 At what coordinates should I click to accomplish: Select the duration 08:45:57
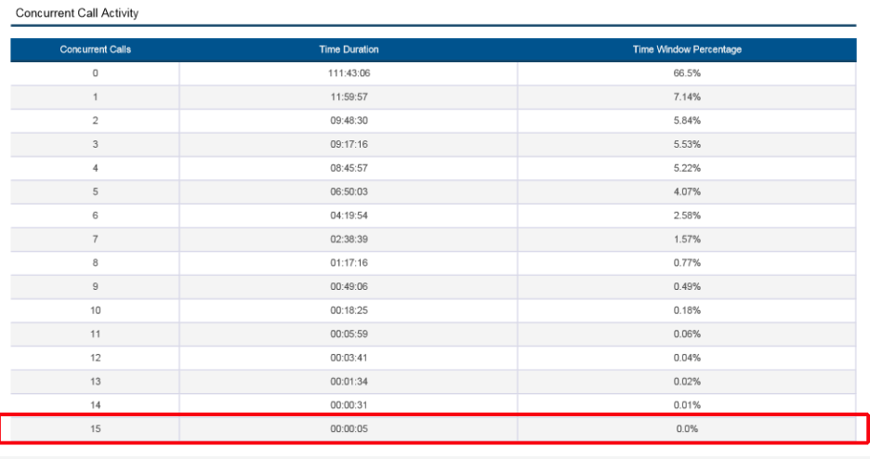click(x=349, y=168)
